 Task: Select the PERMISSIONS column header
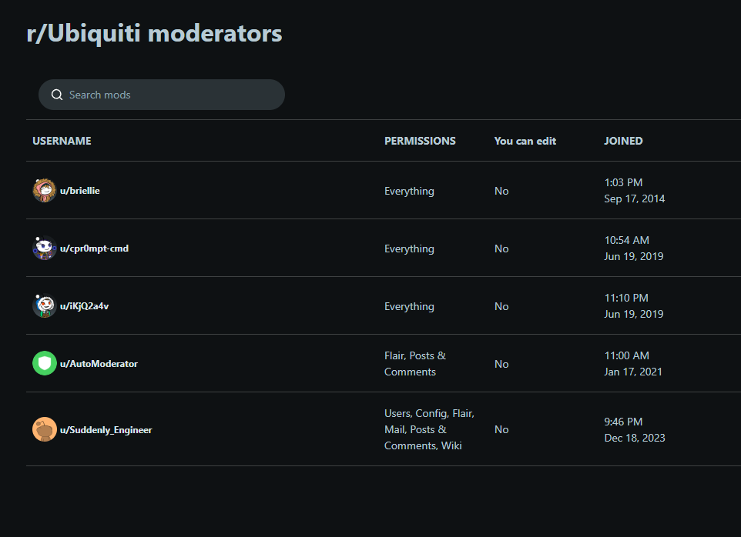click(420, 141)
